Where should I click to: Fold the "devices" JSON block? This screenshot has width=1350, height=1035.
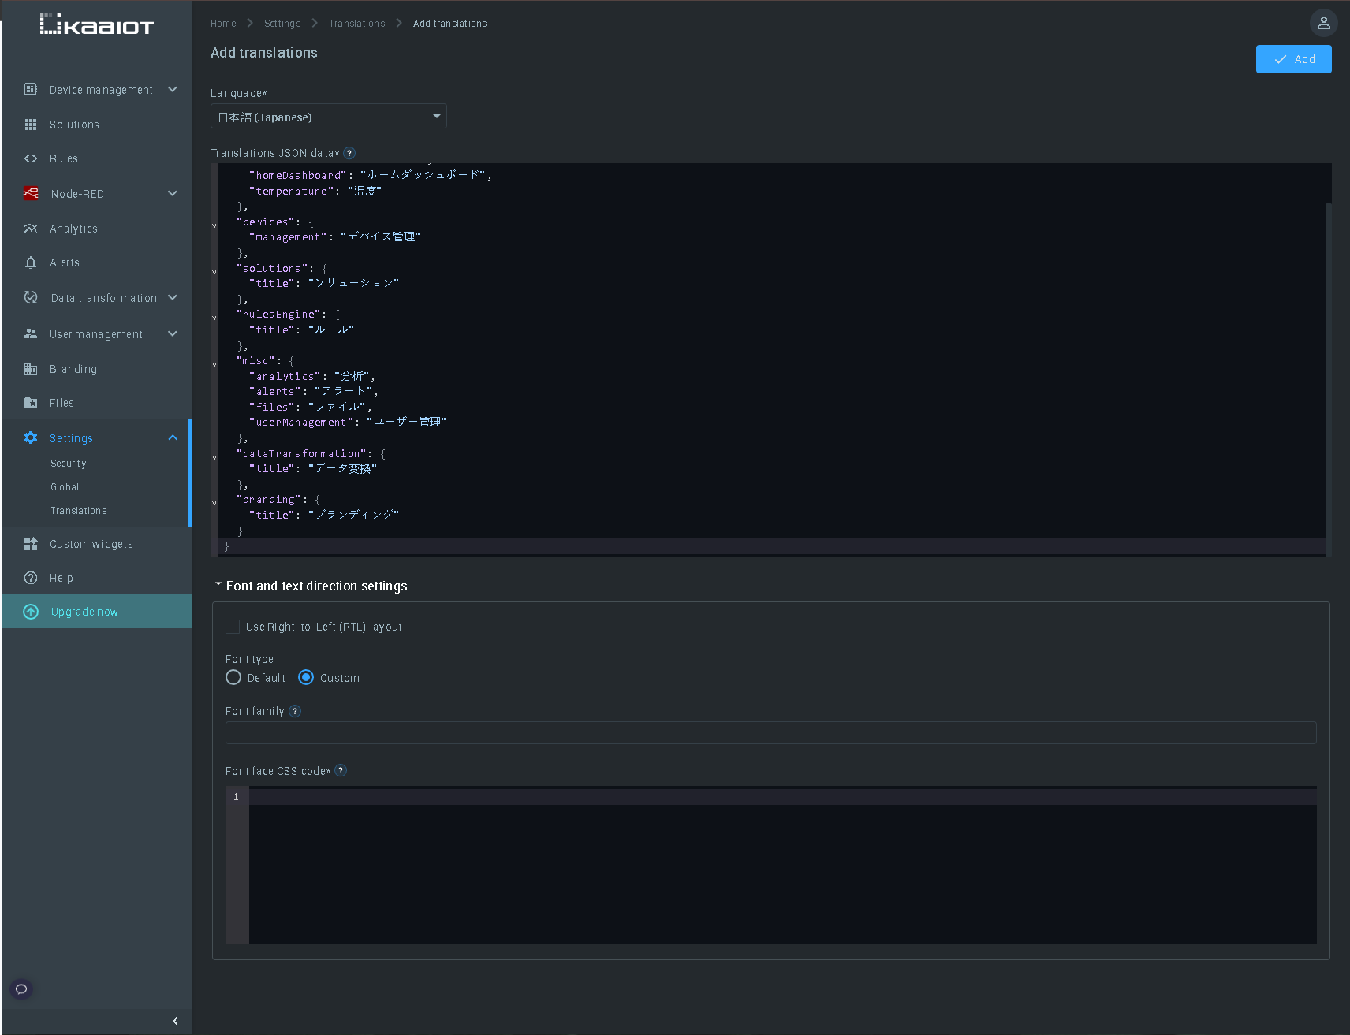(x=214, y=225)
